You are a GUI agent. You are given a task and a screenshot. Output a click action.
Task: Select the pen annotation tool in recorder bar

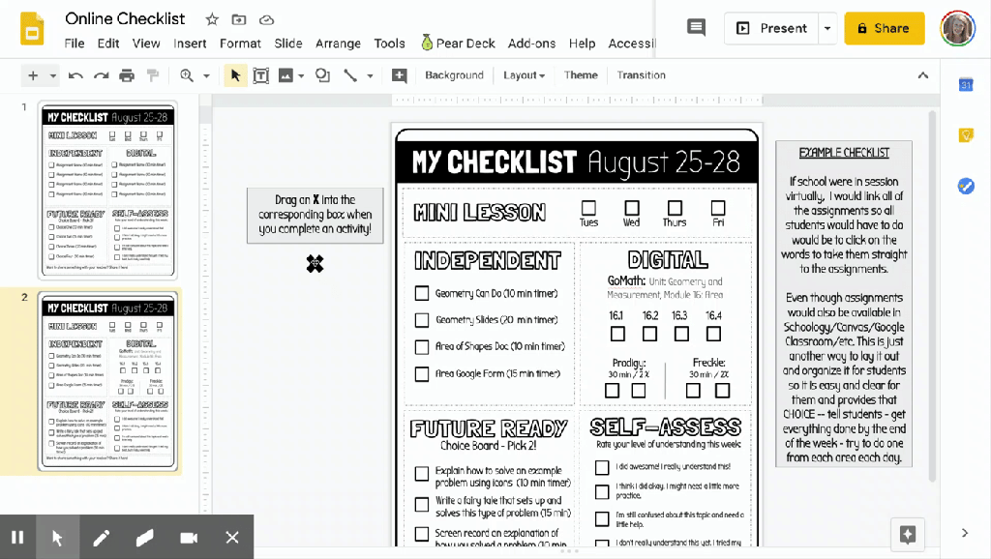click(x=102, y=538)
